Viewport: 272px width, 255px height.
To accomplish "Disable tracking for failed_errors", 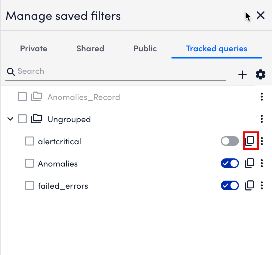I will 230,185.
